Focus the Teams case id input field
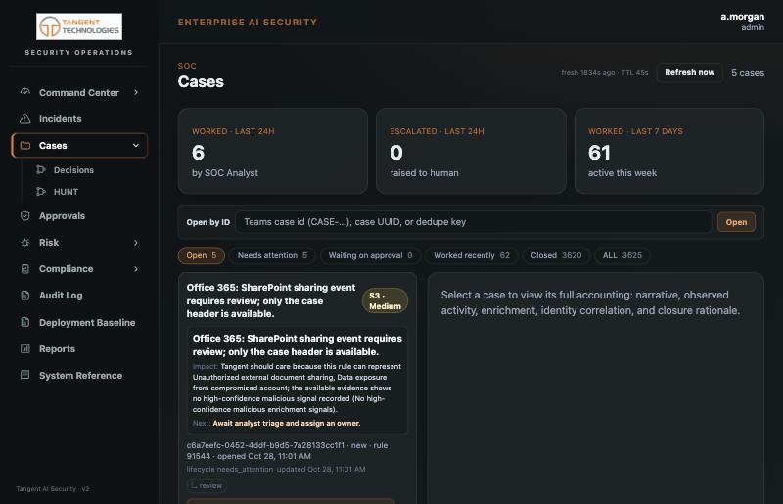 point(474,222)
